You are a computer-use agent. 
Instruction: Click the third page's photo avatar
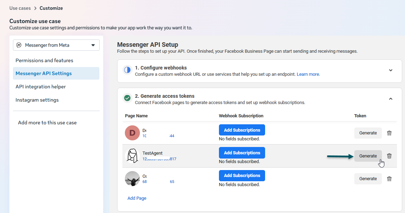(x=132, y=178)
